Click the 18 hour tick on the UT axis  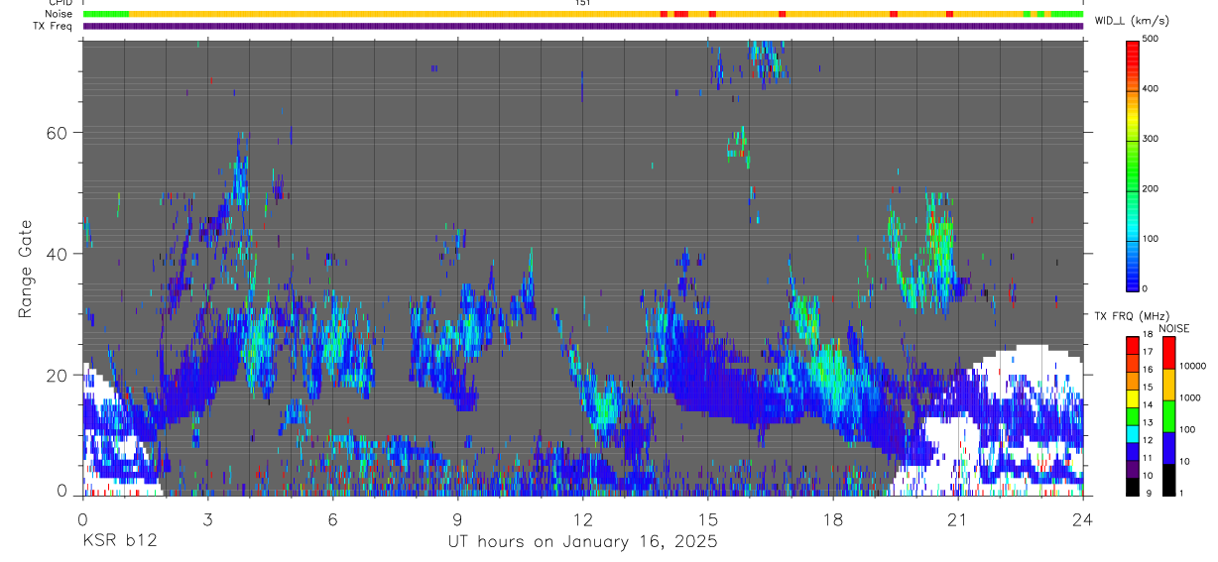[x=832, y=518]
